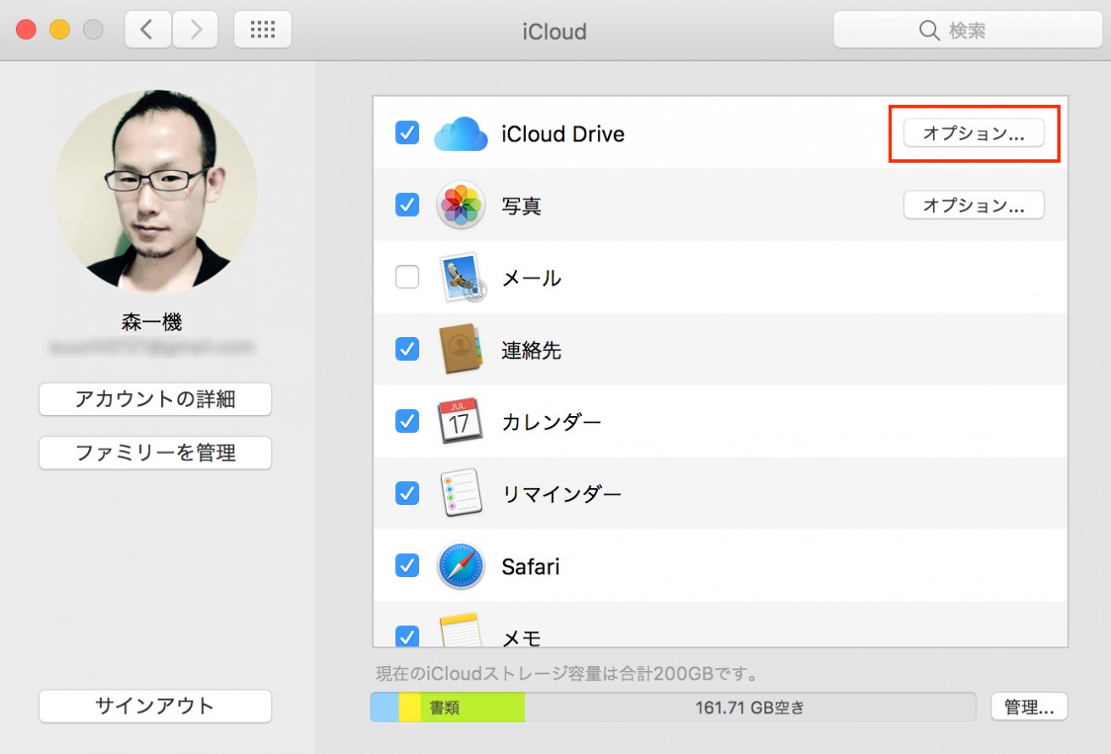Click ファミリーを管理 button

click(155, 452)
